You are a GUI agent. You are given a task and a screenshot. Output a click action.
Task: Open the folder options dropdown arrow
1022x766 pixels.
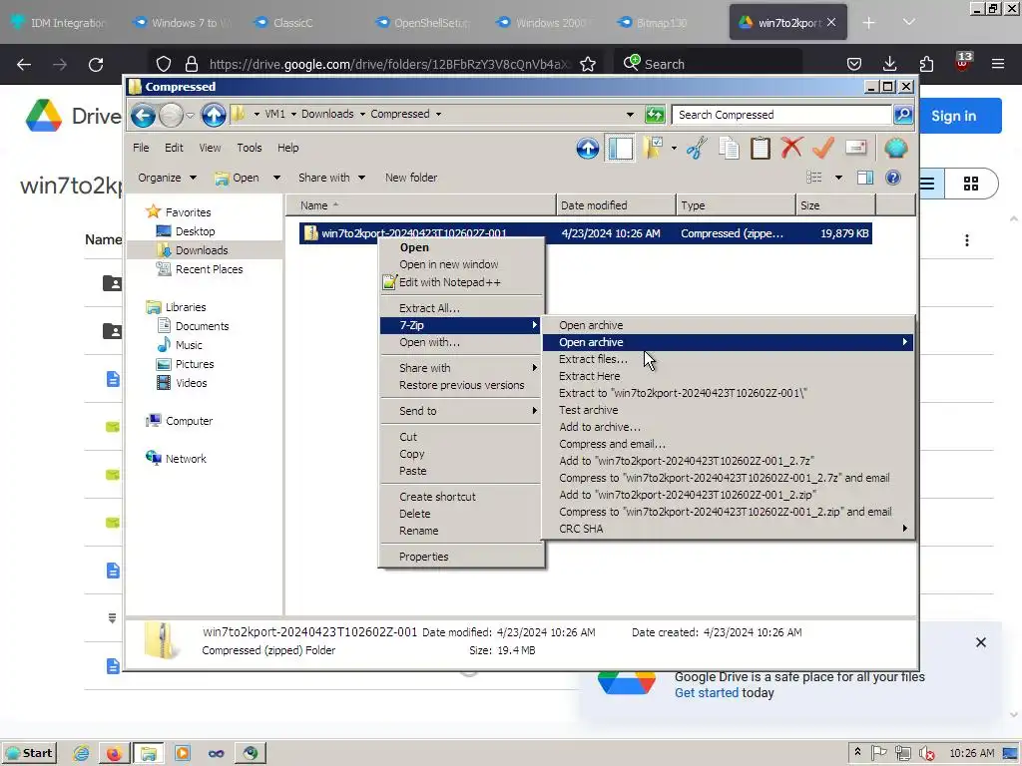tap(674, 149)
